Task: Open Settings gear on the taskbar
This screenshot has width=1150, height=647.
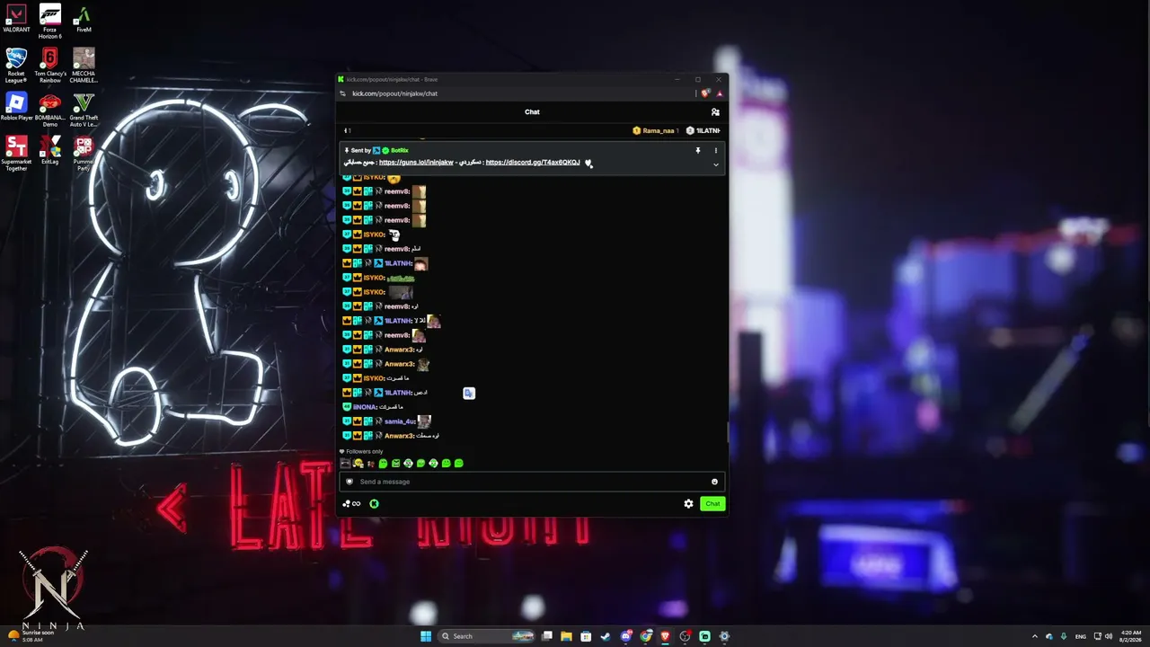Action: pos(724,636)
